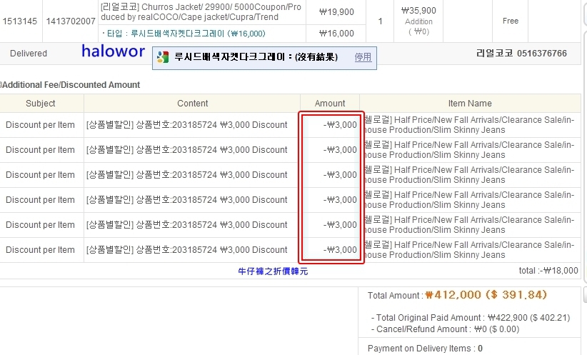Screen dimensions: 587x355
Task: Click the Google translate icon in tooltip
Action: [x=163, y=57]
